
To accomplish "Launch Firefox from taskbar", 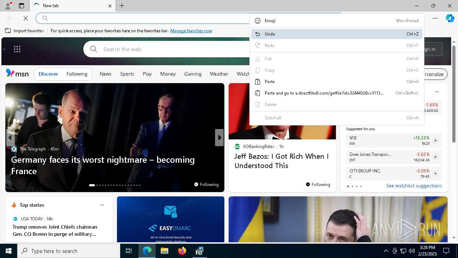I will [x=182, y=251].
